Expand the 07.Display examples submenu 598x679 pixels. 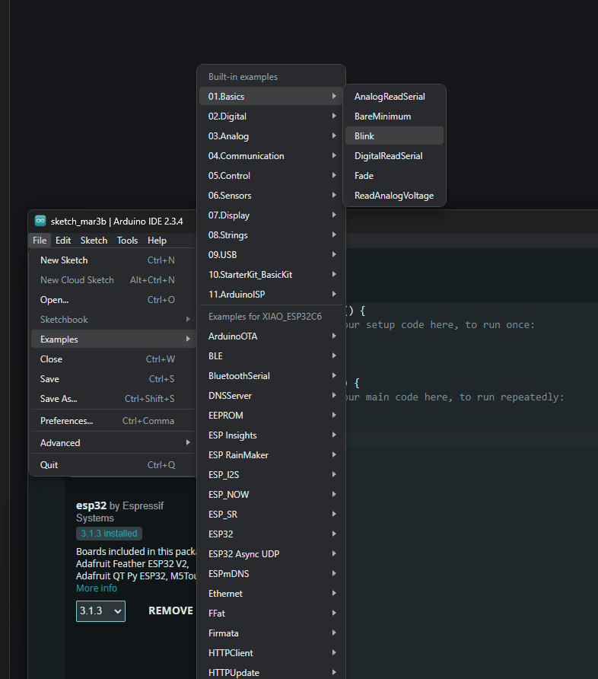271,215
